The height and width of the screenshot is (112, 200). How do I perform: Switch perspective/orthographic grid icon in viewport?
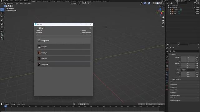tap(163, 26)
